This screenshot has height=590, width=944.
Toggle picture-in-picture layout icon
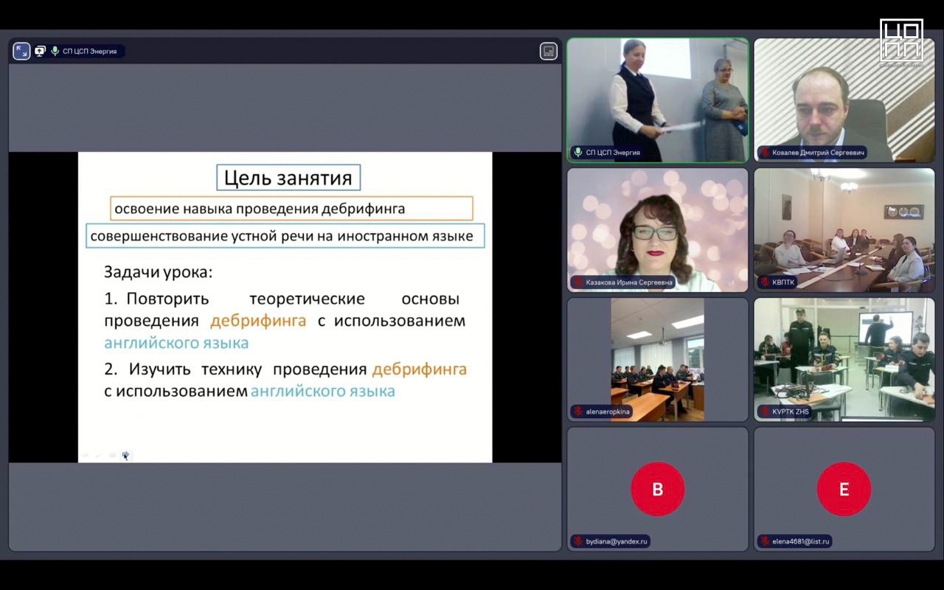tap(548, 51)
